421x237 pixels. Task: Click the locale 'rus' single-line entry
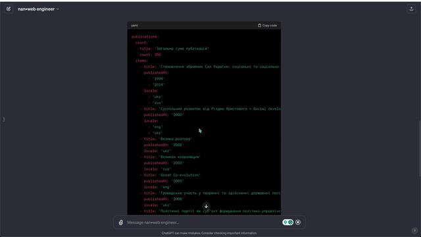tap(157, 169)
